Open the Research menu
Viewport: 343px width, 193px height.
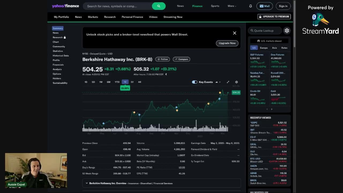[110, 17]
